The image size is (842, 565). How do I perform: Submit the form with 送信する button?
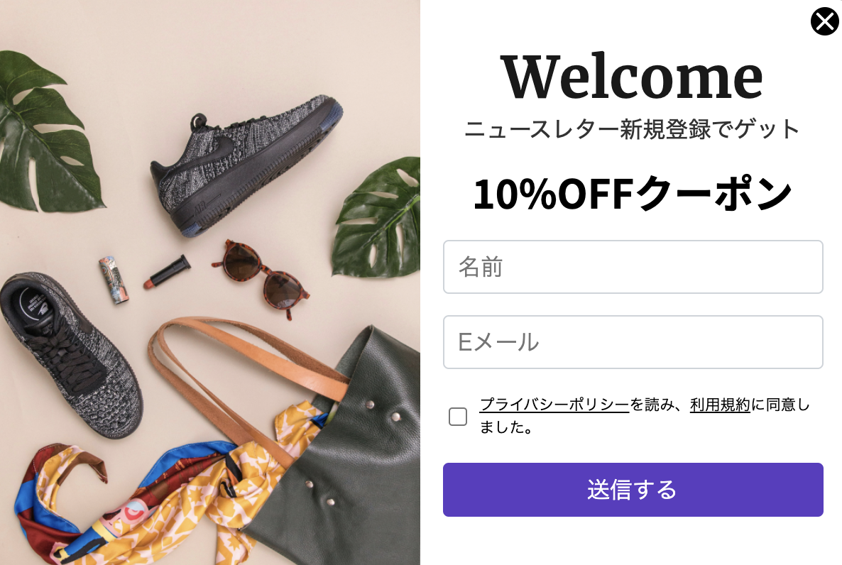coord(633,490)
